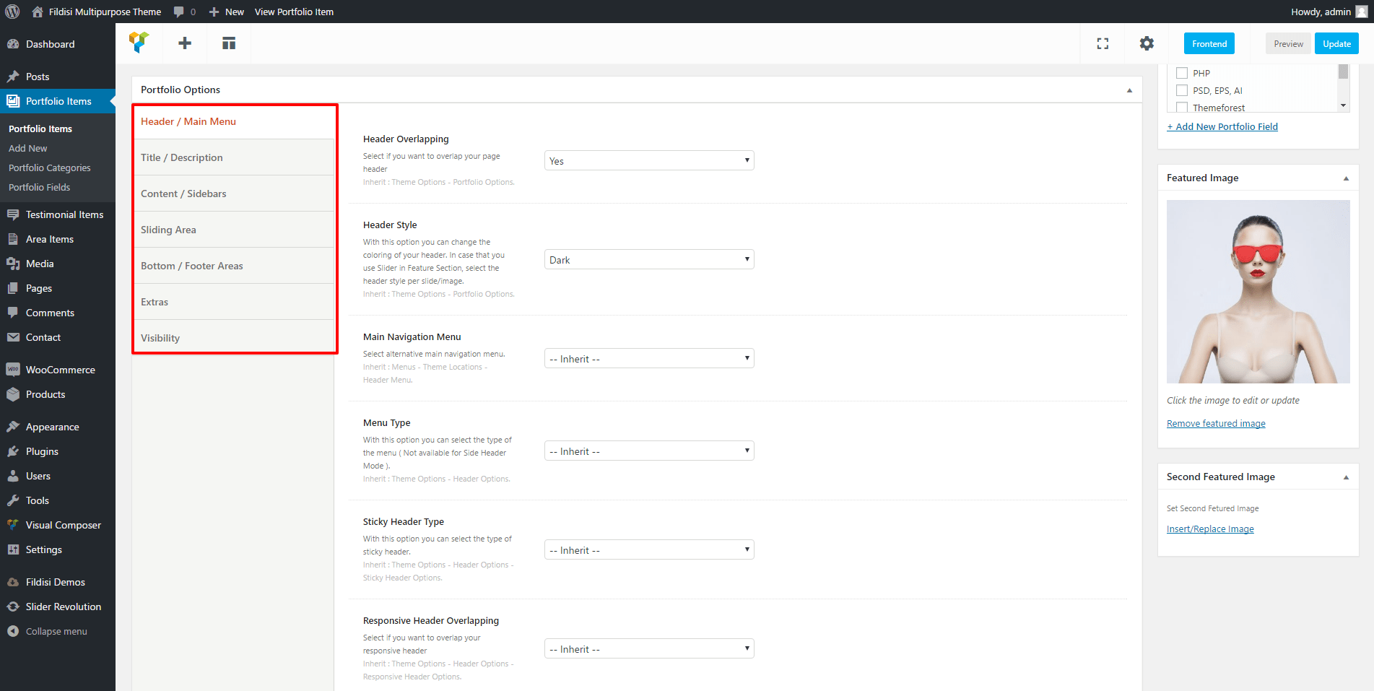
Task: Open View Portfolio Item in admin bar
Action: click(x=294, y=12)
